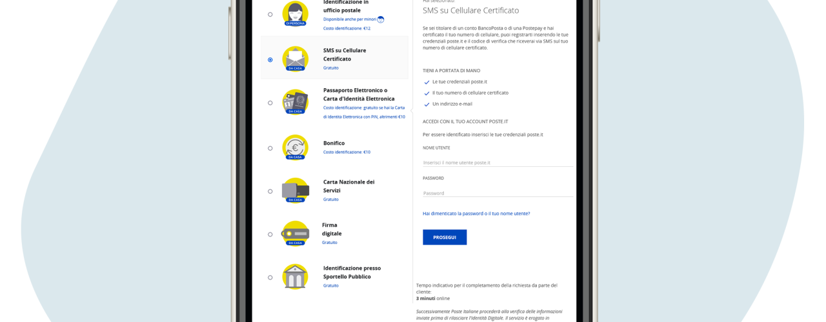Click the passport and ID card icon
Image resolution: width=826 pixels, height=322 pixels.
coord(295,102)
